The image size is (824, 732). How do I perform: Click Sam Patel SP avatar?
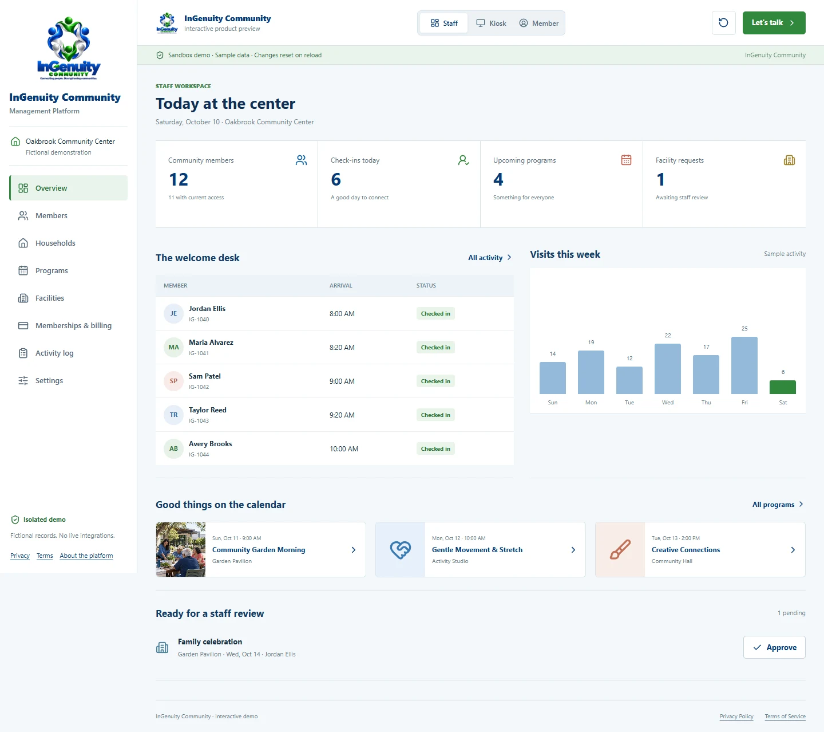pos(173,381)
